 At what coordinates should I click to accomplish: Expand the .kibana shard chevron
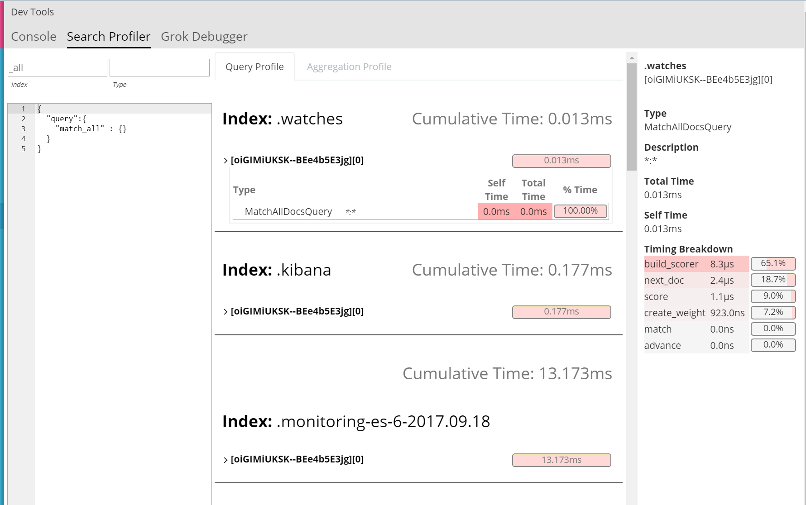(x=225, y=312)
